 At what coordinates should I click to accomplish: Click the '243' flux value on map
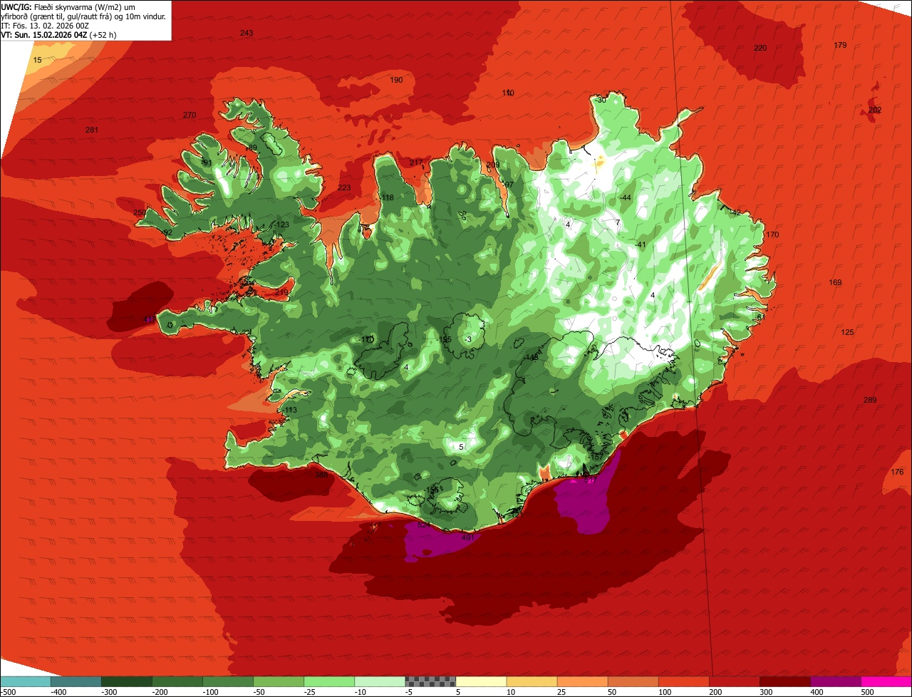tap(247, 33)
